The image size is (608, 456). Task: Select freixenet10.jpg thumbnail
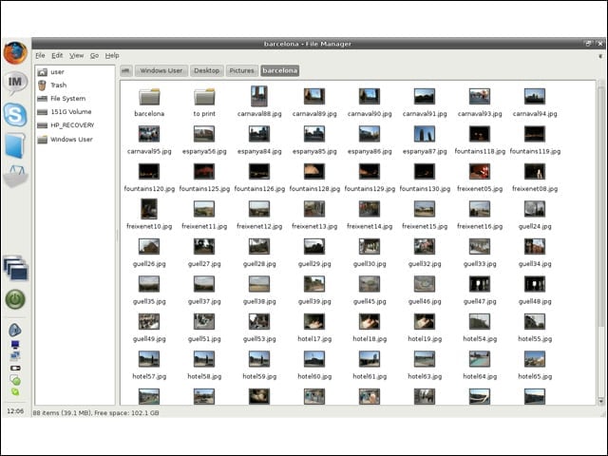[149, 209]
